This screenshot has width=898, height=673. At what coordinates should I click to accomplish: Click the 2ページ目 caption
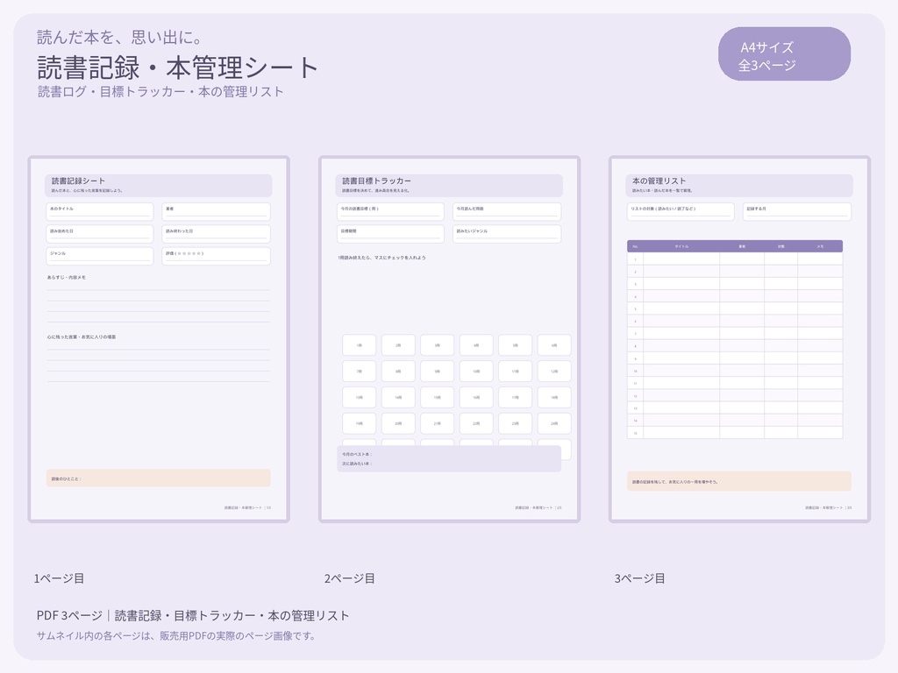tap(349, 578)
